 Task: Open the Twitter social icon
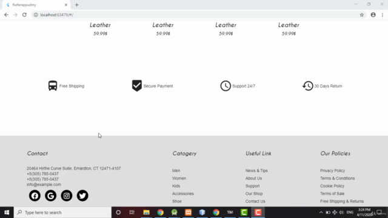(82, 196)
